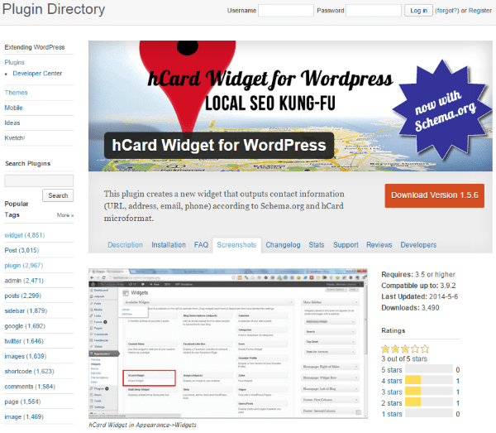The image size is (496, 433).
Task: Open the Register link
Action: tap(479, 11)
